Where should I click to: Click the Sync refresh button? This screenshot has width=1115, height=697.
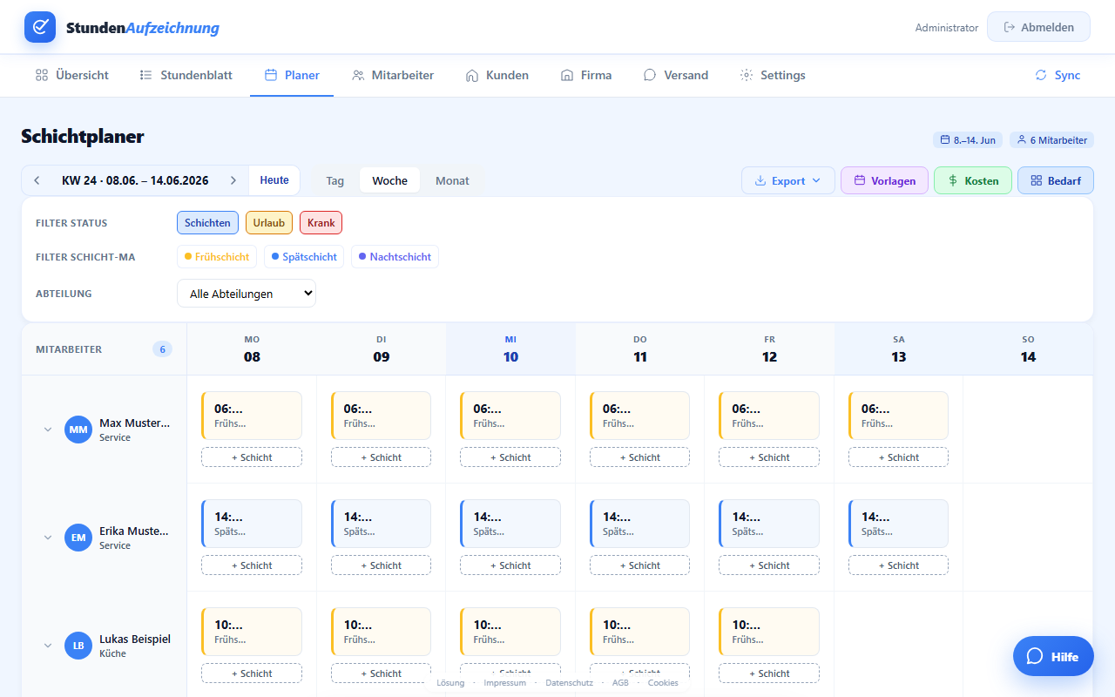point(1058,75)
